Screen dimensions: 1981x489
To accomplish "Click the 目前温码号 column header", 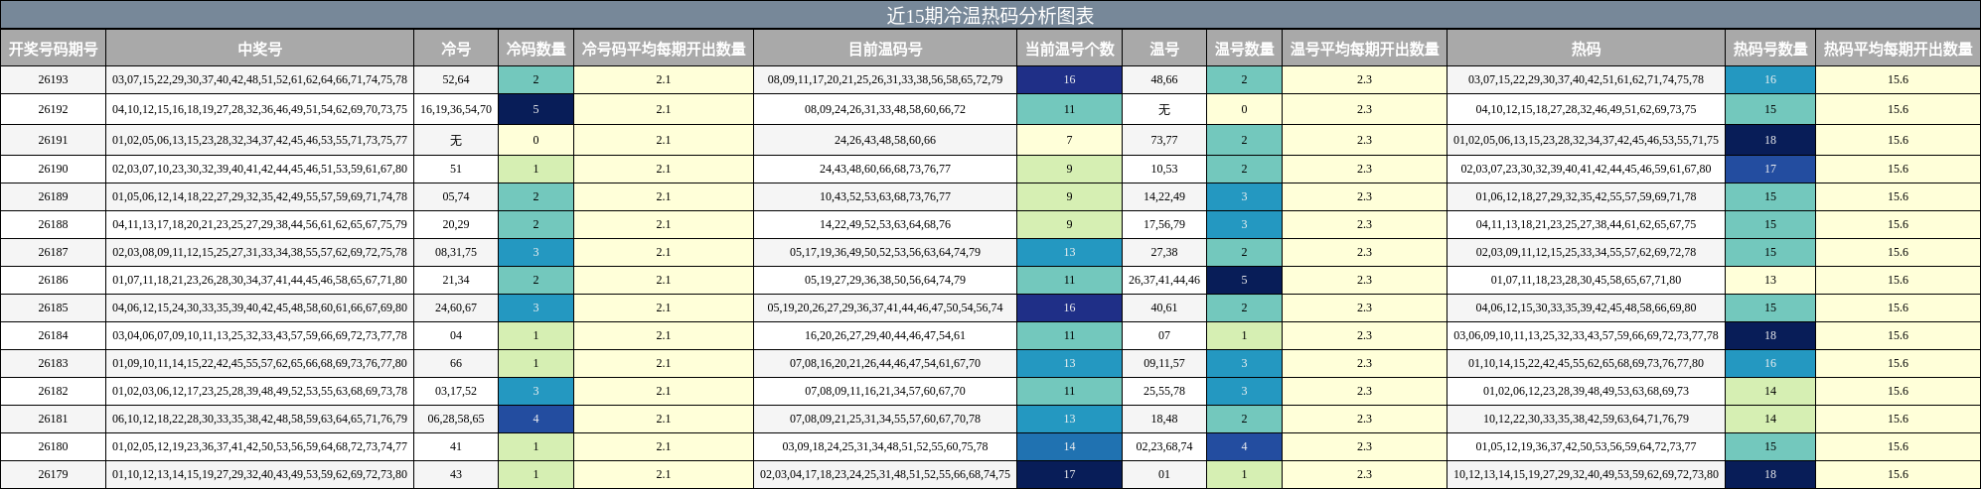I will tap(884, 49).
